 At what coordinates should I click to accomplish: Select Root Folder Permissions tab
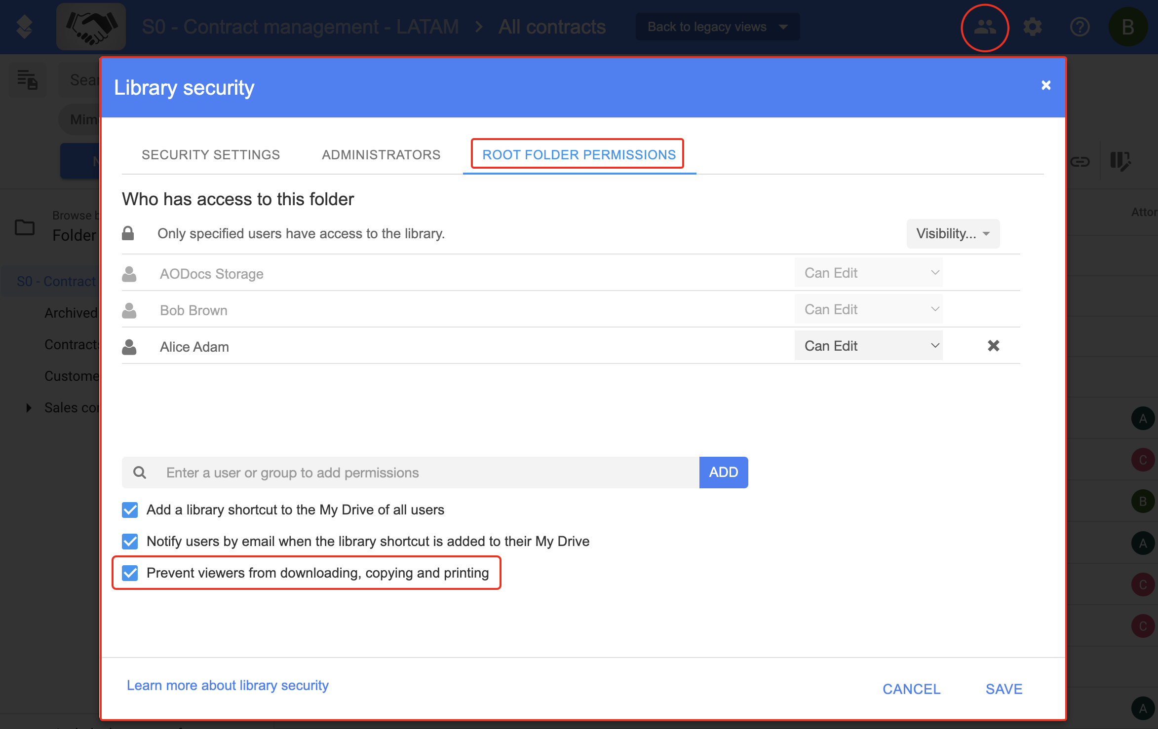coord(579,155)
